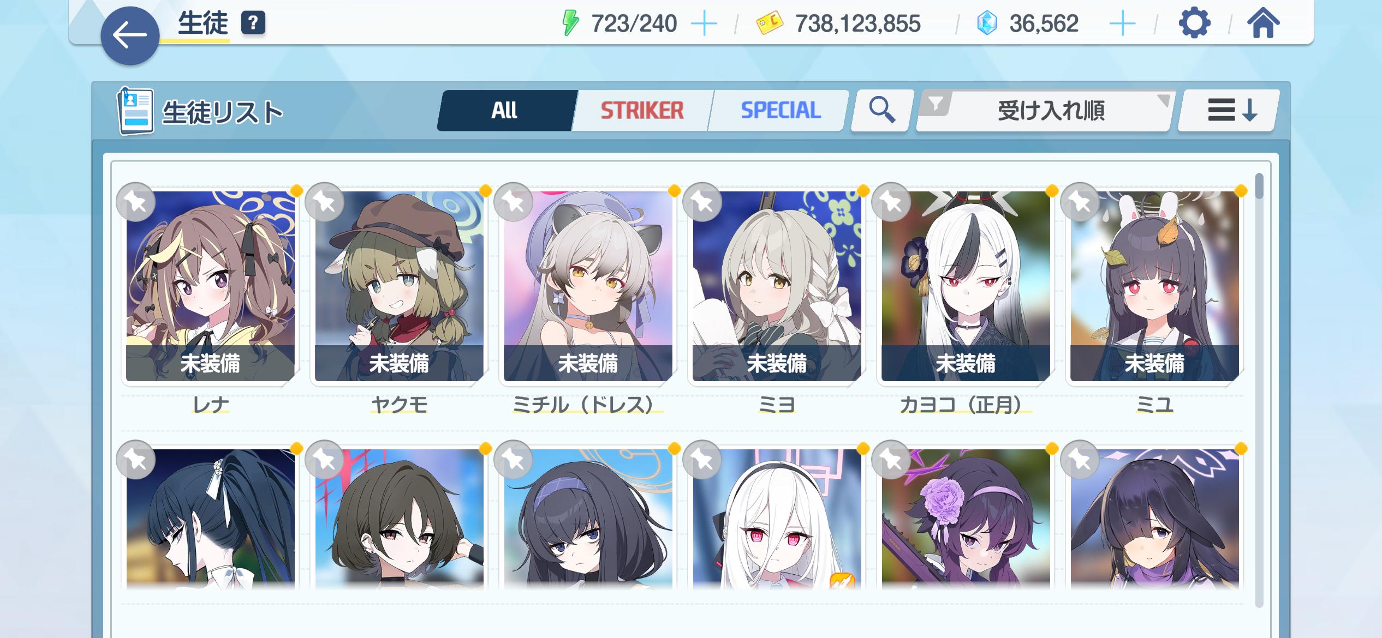Open カヨコ（正月）student card
This screenshot has height=638, width=1382.
tap(966, 286)
